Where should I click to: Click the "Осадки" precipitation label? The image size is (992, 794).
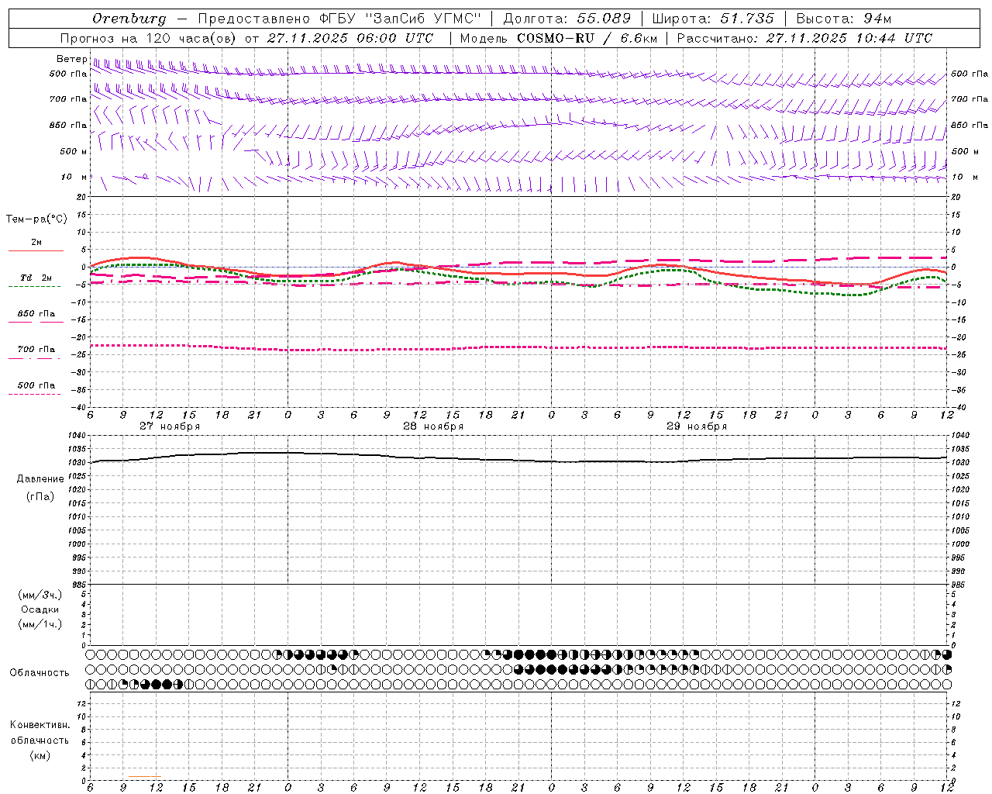(x=40, y=609)
